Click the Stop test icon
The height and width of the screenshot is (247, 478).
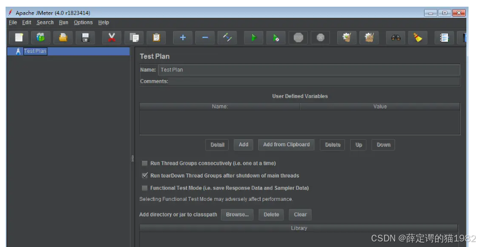[298, 37]
